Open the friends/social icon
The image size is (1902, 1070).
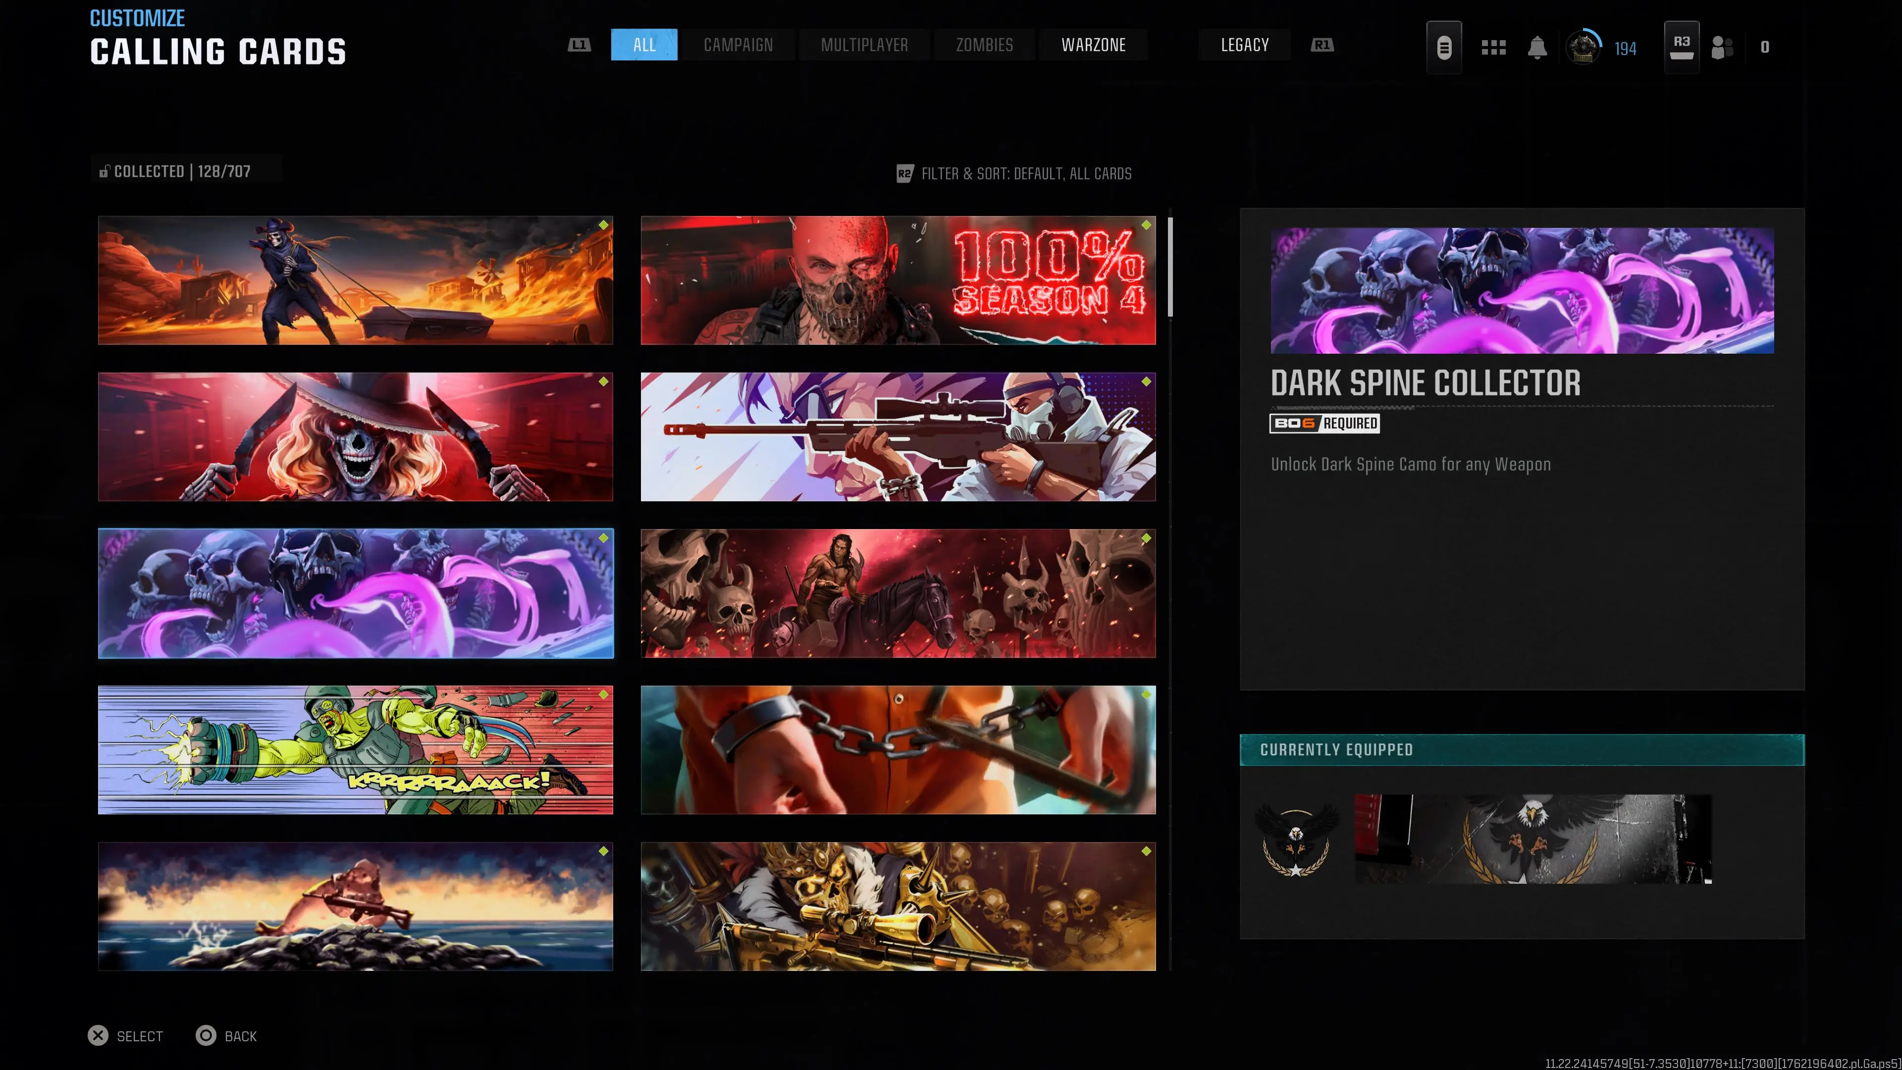[x=1722, y=47]
